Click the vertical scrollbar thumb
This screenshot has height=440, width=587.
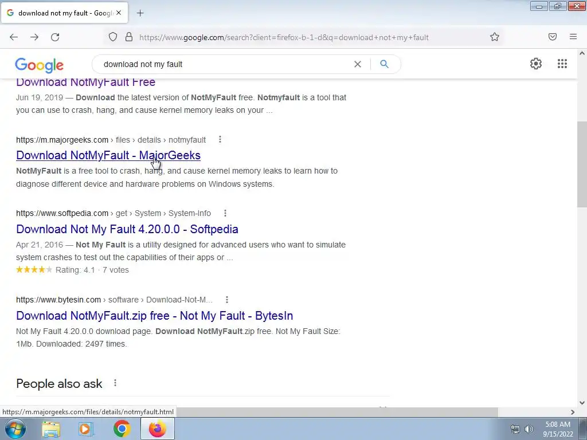coord(582,164)
